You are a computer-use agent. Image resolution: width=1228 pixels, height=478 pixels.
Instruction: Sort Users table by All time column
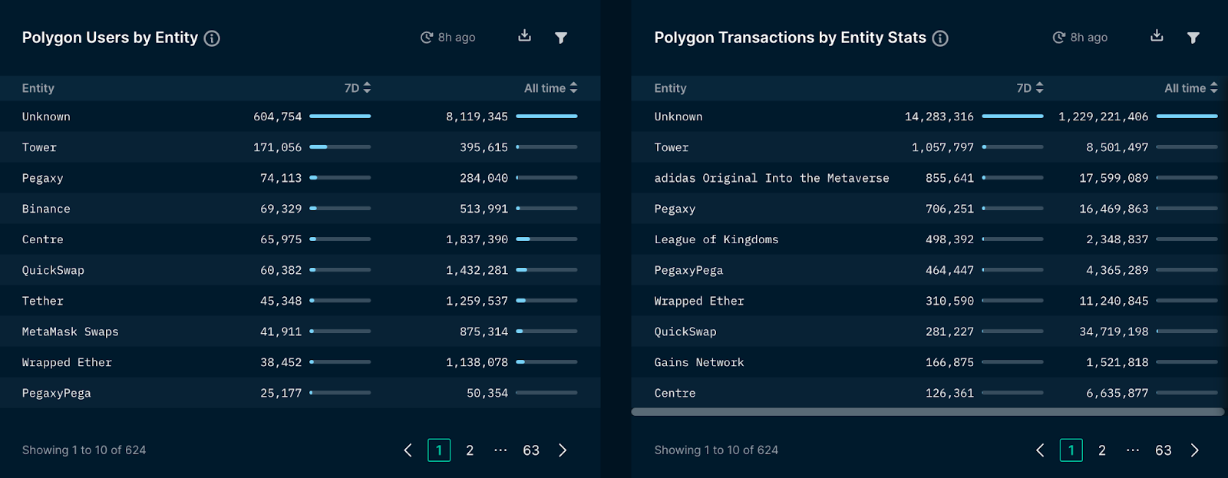coord(550,88)
